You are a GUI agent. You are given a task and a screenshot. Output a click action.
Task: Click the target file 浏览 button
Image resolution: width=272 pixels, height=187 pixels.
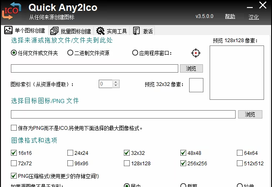(x=250, y=114)
